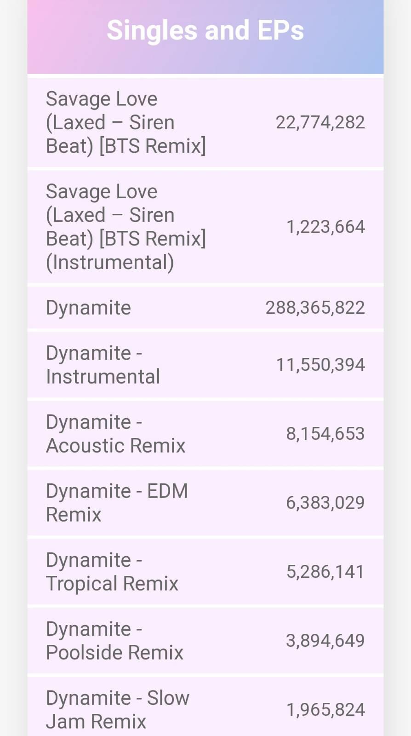
Task: Tap the Singles and EPs header
Action: tap(205, 30)
